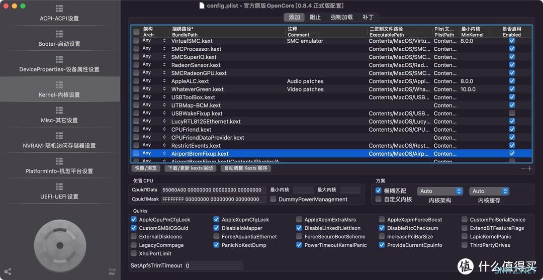Screen dimensions: 543x280
Task: Click the 'SMC emulator' comment cell
Action: click(305, 41)
